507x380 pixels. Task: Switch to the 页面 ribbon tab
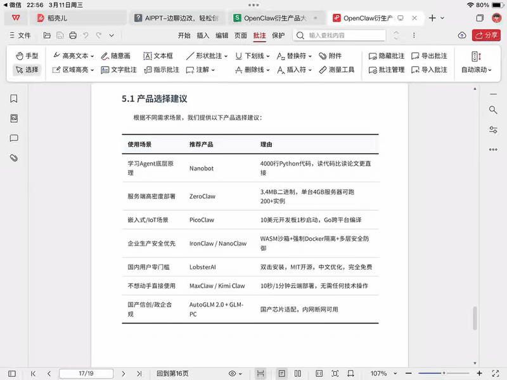point(241,35)
